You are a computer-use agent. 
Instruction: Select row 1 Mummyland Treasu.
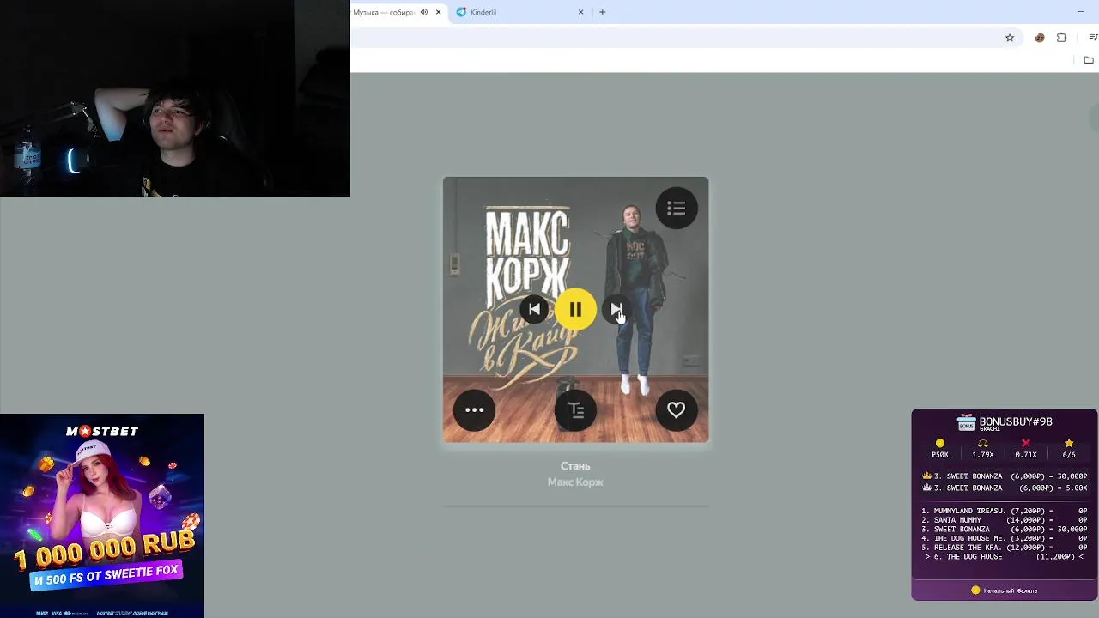point(1005,512)
